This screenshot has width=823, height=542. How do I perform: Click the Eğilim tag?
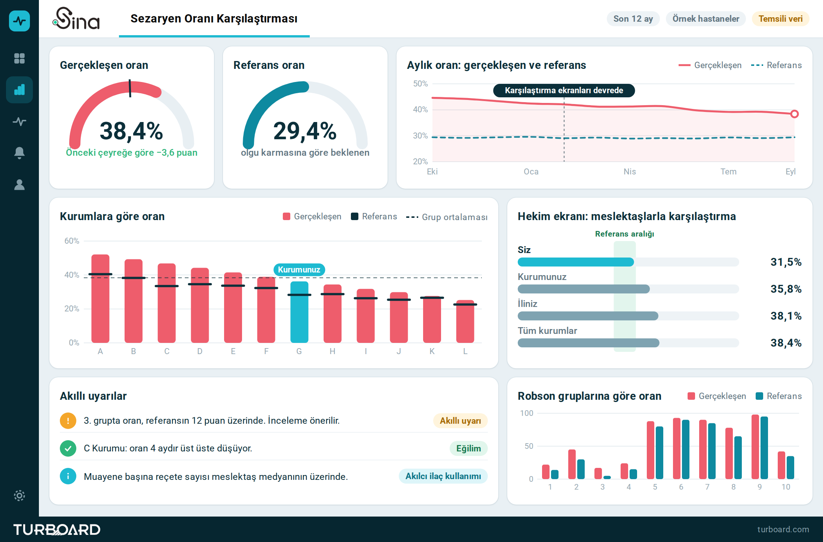[x=468, y=448]
